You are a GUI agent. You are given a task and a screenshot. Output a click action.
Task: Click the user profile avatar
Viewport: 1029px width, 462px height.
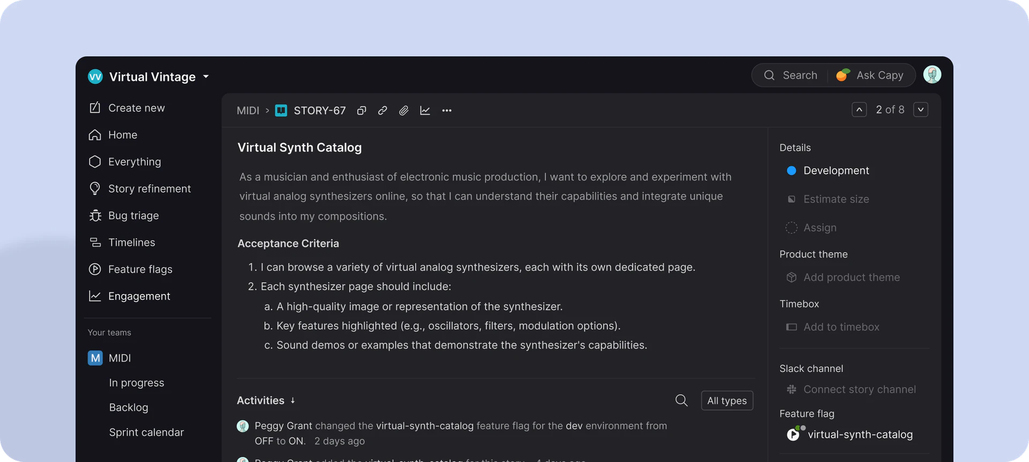pyautogui.click(x=932, y=75)
